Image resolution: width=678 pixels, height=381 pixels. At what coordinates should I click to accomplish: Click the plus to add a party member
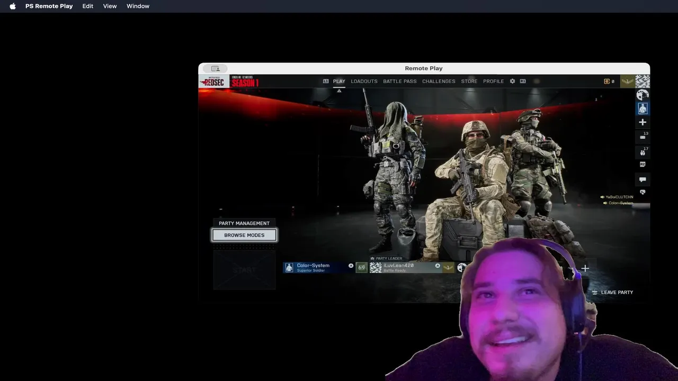pos(585,268)
